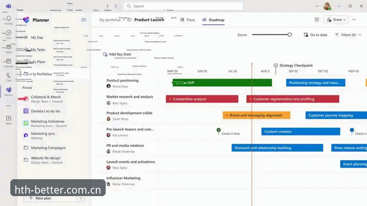Open more options ellipsis beside Share
Screen dimensions: 367x206
click(x=354, y=20)
